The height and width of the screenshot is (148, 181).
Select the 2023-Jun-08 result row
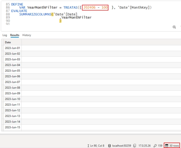(12, 88)
